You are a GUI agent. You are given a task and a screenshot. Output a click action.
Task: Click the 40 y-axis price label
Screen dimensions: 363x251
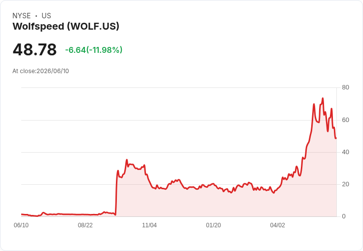[x=345, y=152]
